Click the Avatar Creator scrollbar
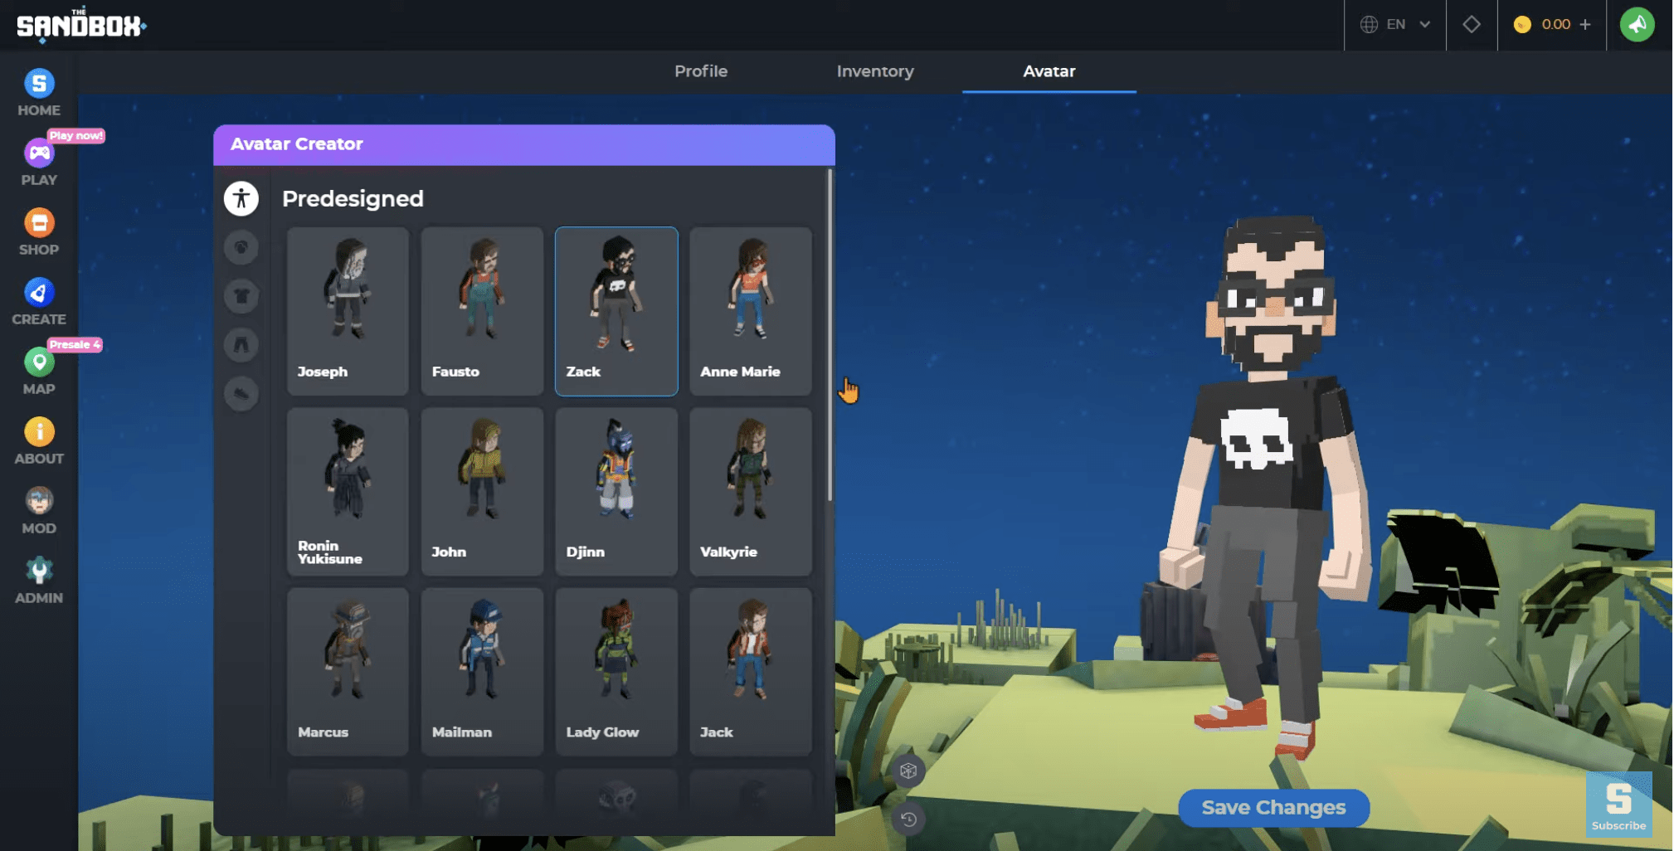Image resolution: width=1674 pixels, height=851 pixels. coord(830,335)
